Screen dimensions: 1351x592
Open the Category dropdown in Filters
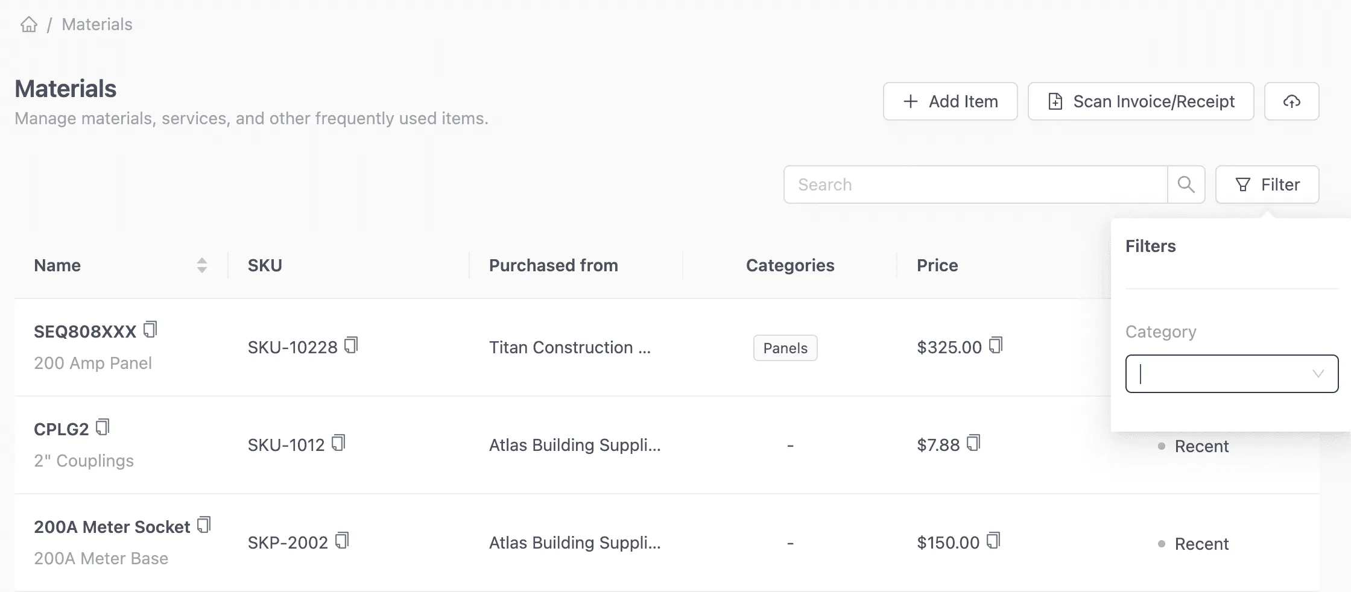1231,374
